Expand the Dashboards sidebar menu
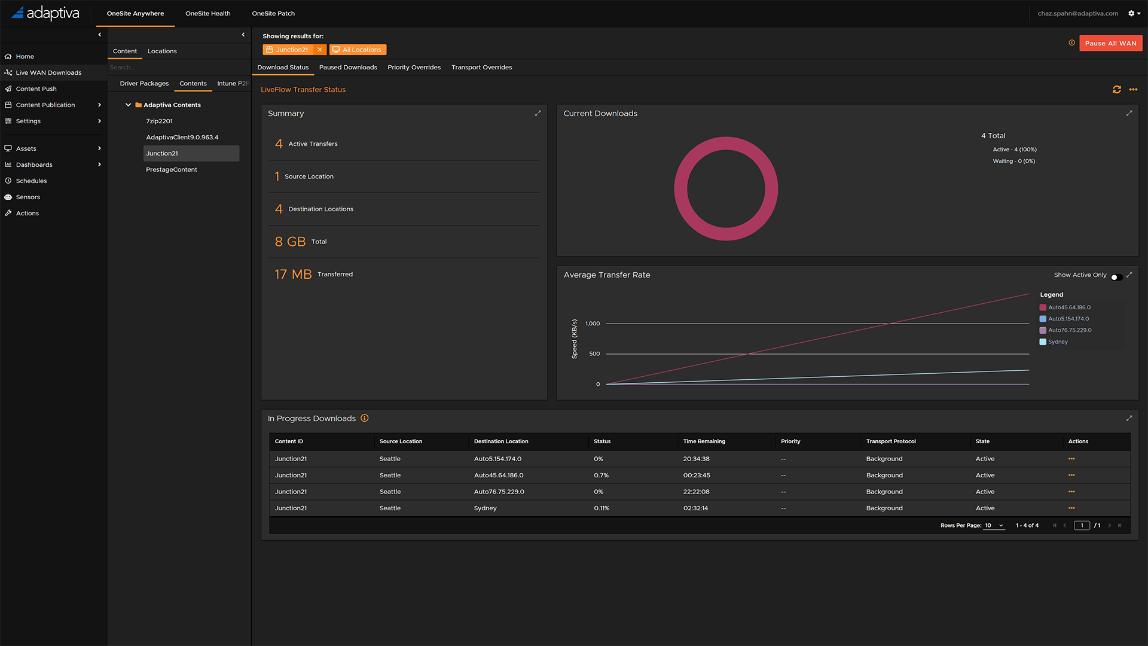This screenshot has height=646, width=1148. point(99,165)
